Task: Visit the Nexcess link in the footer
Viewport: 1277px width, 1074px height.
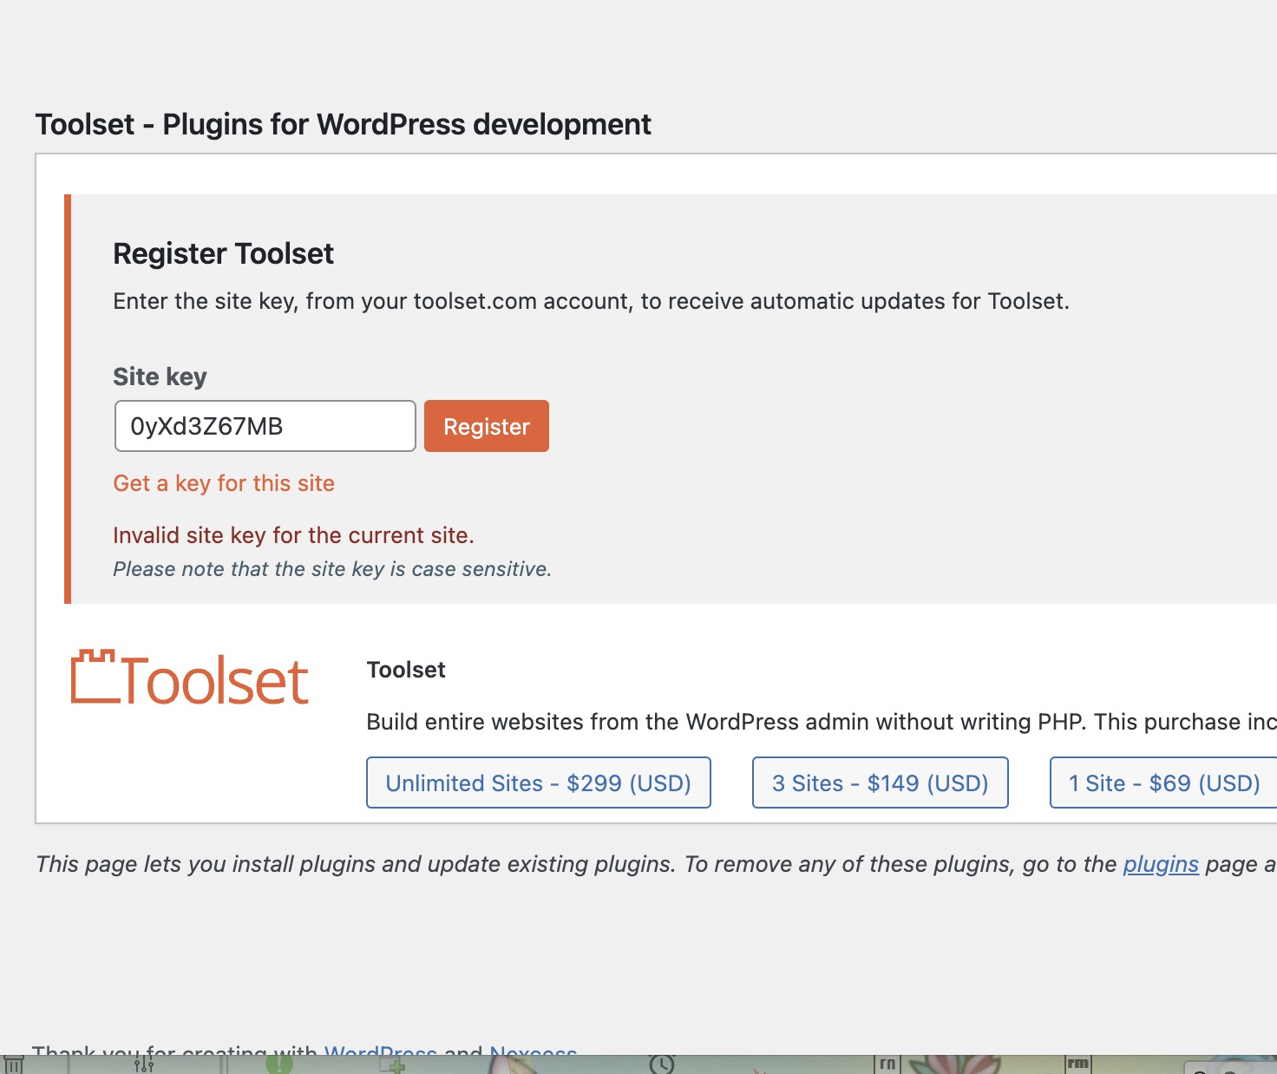Action: coord(533,1051)
